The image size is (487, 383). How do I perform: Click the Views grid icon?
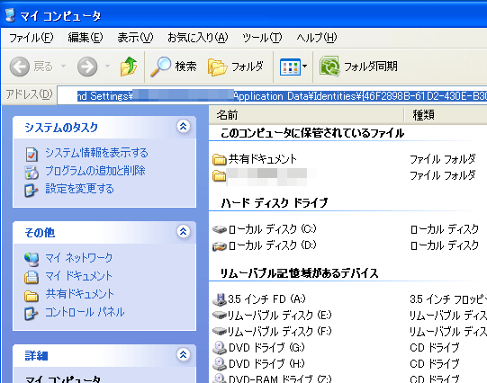(290, 67)
